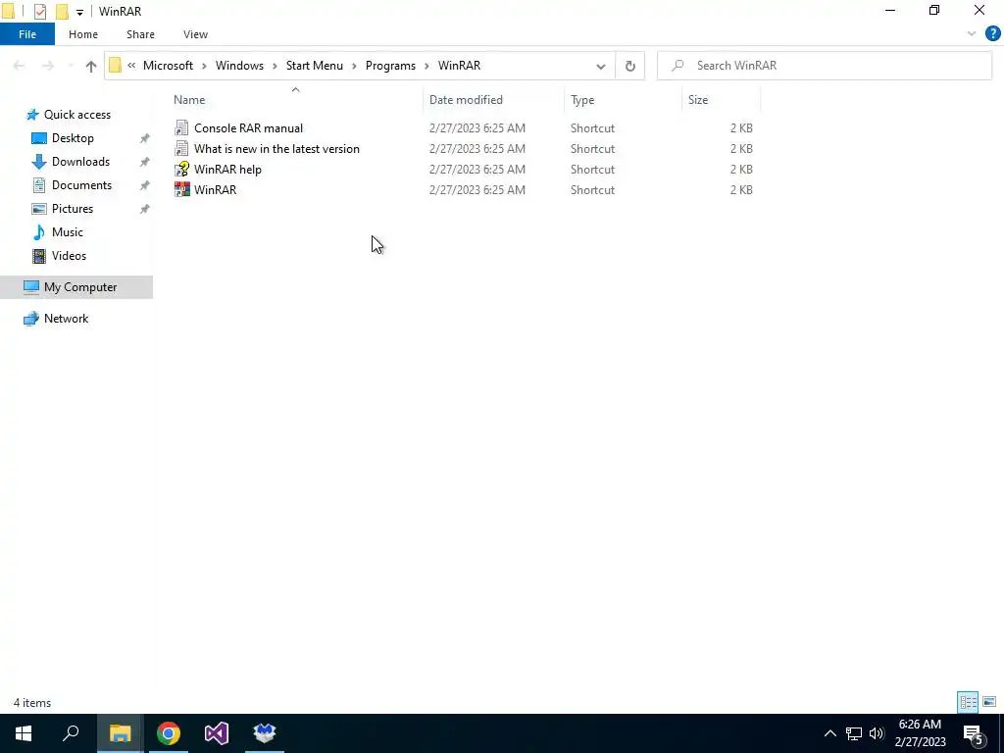The height and width of the screenshot is (753, 1004).
Task: Open the Share ribbon tab
Action: point(140,34)
